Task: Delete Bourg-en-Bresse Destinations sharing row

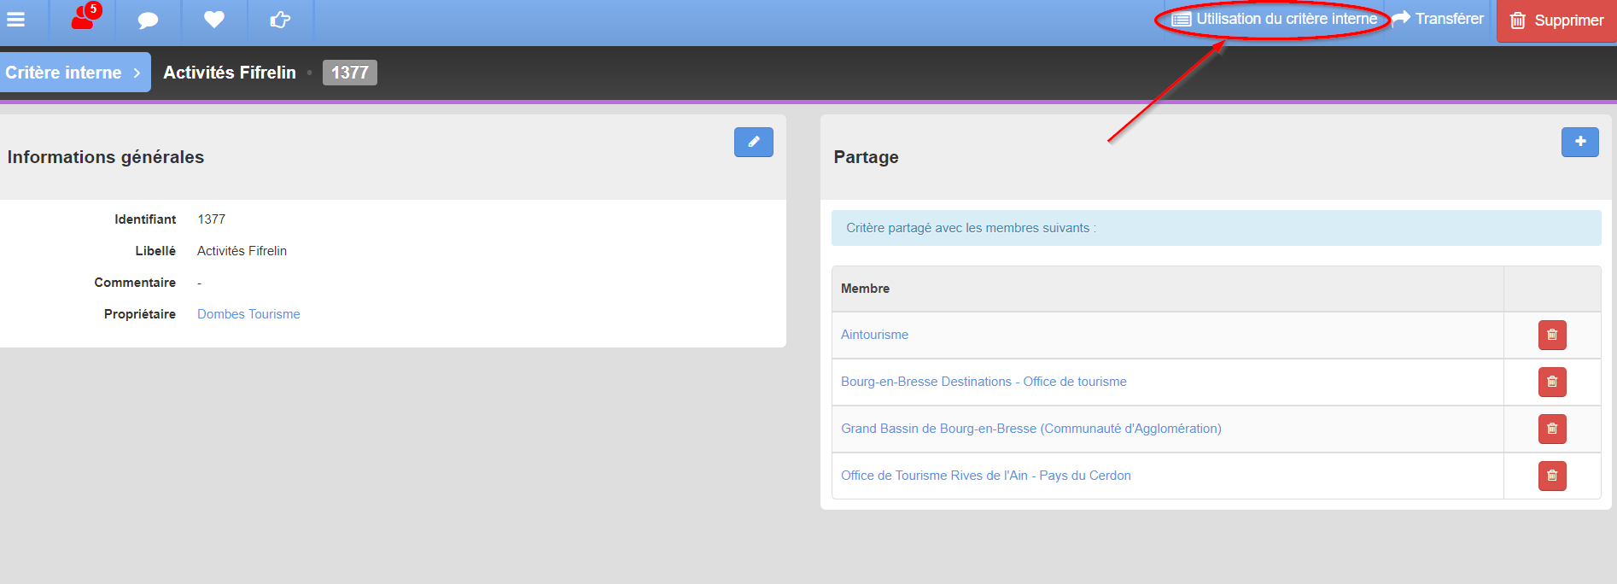Action: pos(1552,382)
